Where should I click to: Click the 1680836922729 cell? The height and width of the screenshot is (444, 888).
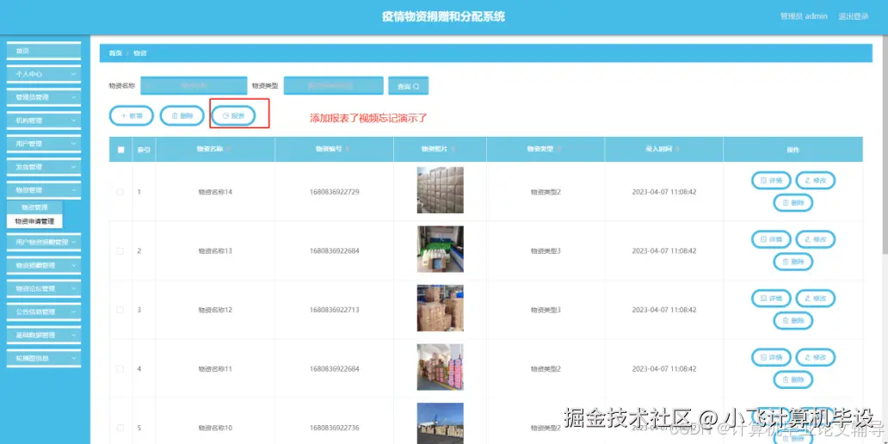point(334,192)
